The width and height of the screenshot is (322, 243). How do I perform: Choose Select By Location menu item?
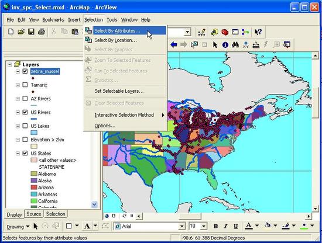(x=125, y=40)
